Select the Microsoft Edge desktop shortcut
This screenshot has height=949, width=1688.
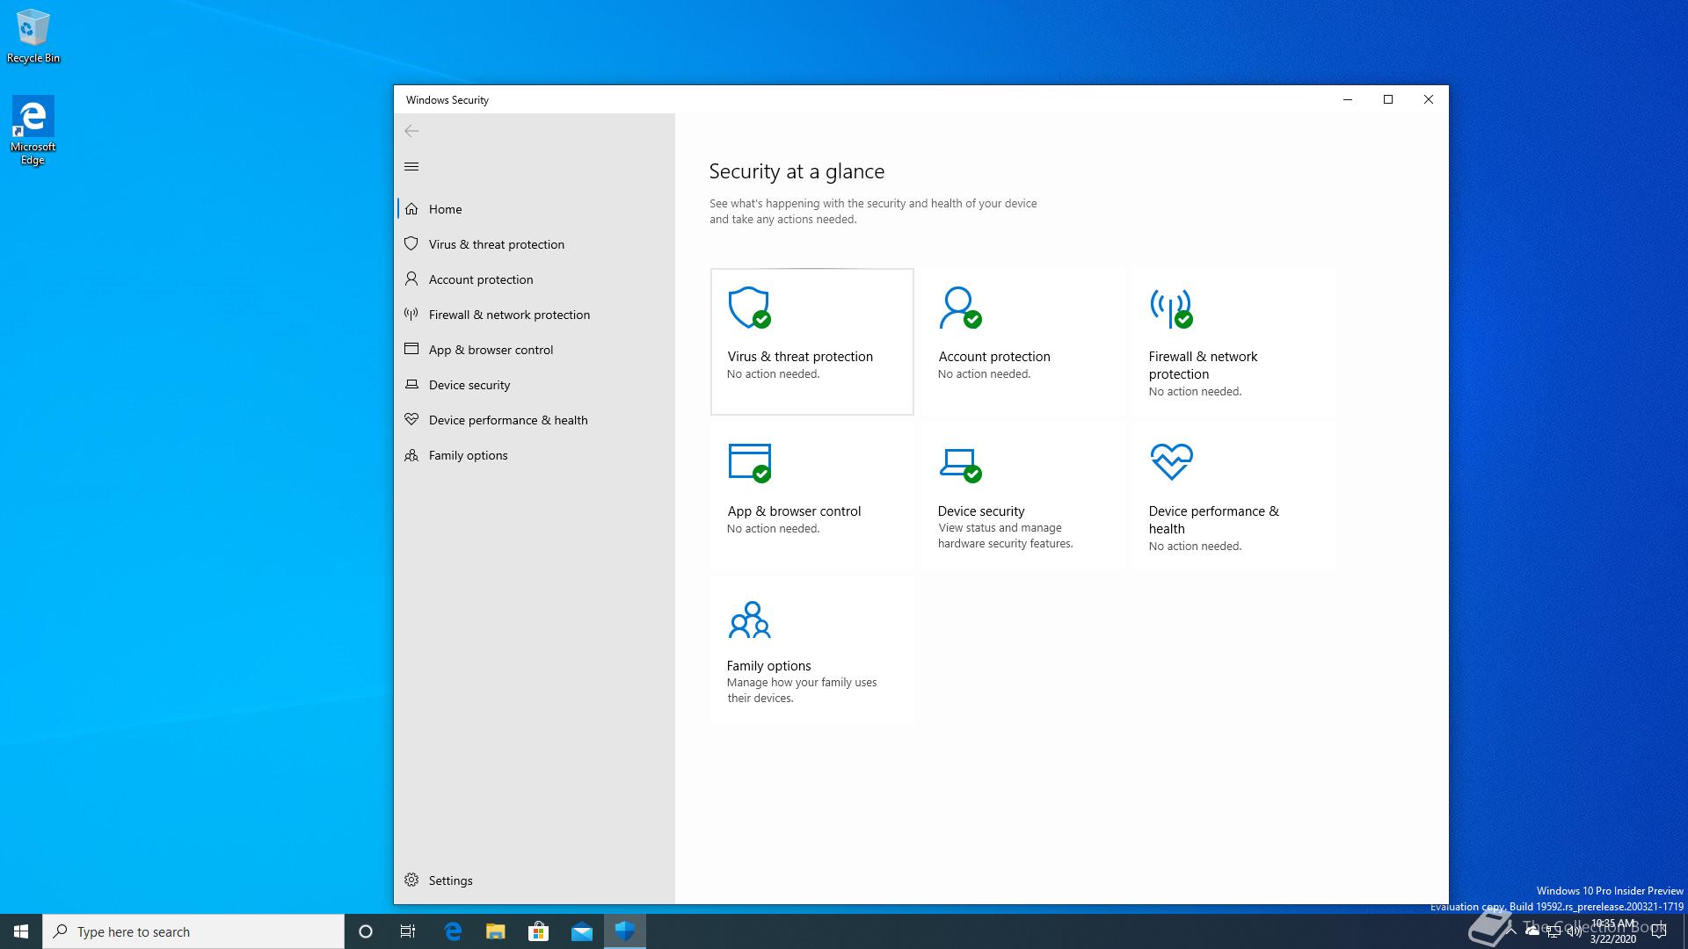pyautogui.click(x=33, y=130)
